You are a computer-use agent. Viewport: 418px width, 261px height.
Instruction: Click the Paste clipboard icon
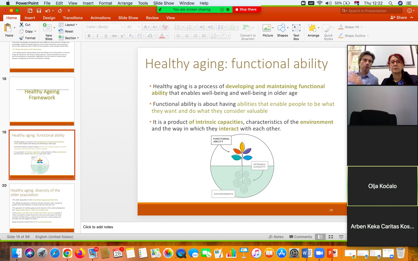click(x=8, y=28)
